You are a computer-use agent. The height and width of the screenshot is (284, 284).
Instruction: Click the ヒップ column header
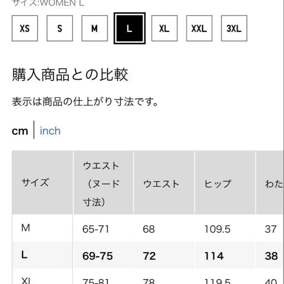[218, 183]
